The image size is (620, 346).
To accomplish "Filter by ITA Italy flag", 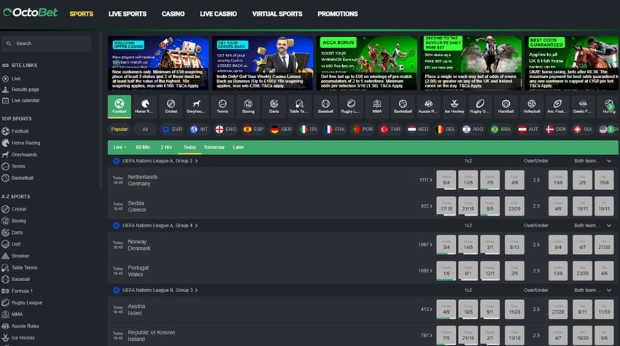I will pyautogui.click(x=309, y=129).
